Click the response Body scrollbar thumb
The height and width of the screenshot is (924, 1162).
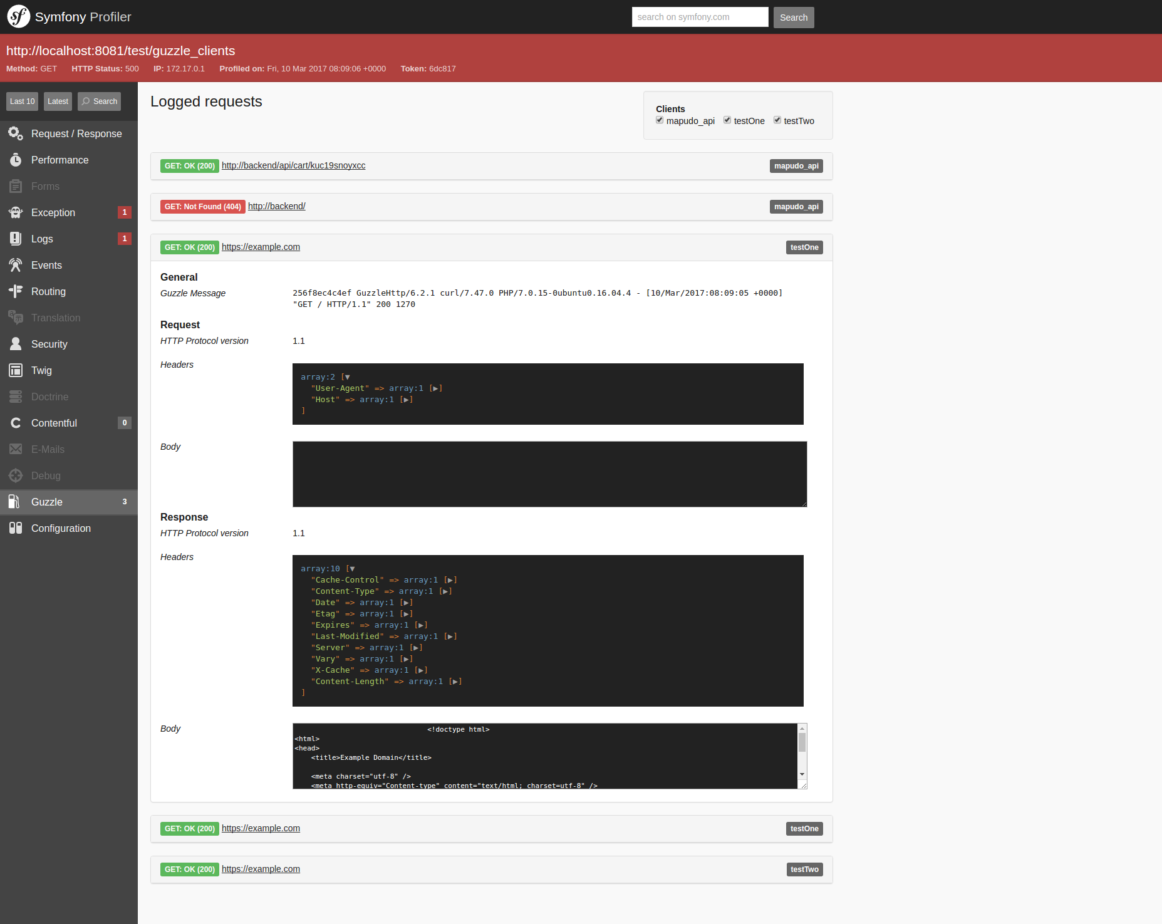pos(802,742)
